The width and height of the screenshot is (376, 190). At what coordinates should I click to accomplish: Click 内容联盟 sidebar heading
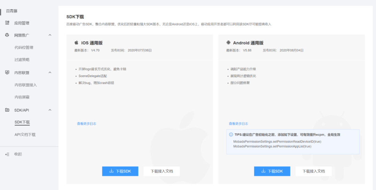[22, 72]
